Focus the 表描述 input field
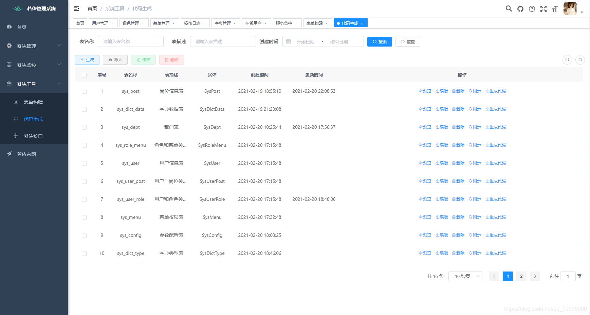Image resolution: width=590 pixels, height=315 pixels. pyautogui.click(x=223, y=41)
